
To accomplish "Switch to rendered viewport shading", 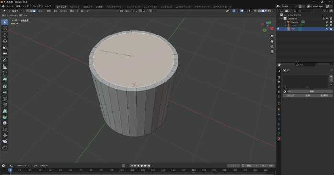I will tap(269, 11).
